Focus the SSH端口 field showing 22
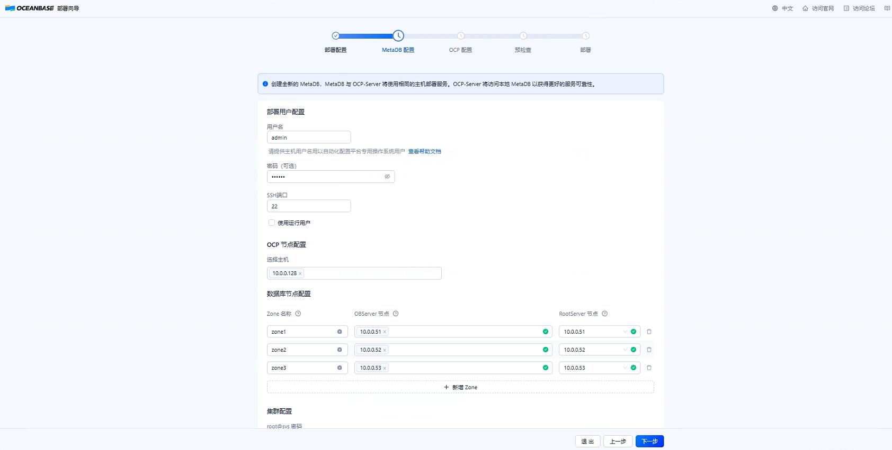The height and width of the screenshot is (450, 892). [x=309, y=206]
